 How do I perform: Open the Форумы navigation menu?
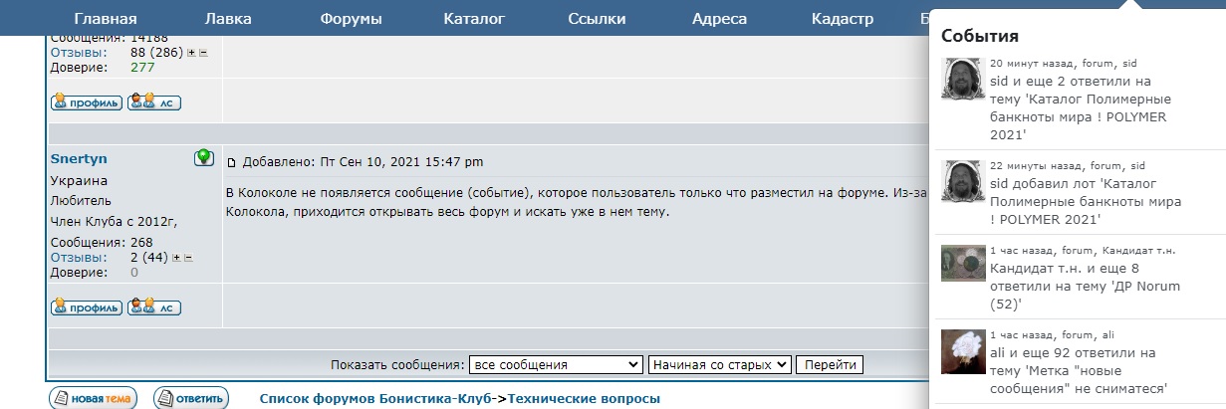[x=352, y=19]
